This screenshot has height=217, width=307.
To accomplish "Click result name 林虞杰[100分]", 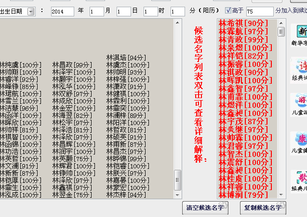I will tap(128, 65).
